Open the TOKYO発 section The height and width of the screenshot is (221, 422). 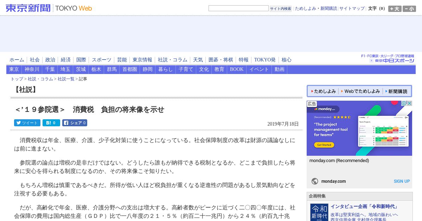point(265,60)
